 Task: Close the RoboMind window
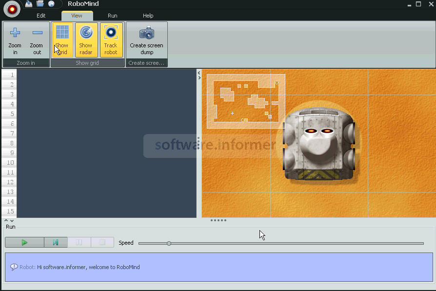[431, 4]
